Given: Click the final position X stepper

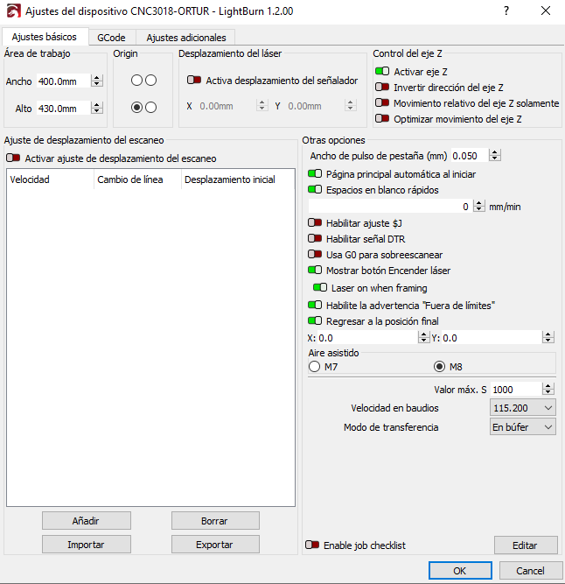Looking at the screenshot, I should coord(423,337).
